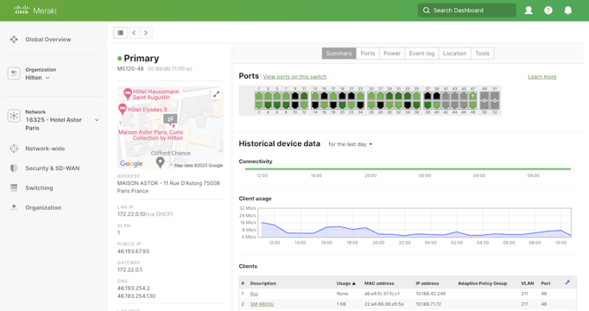This screenshot has width=589, height=311.
Task: Click the Network-wide sidebar icon
Action: [x=14, y=149]
